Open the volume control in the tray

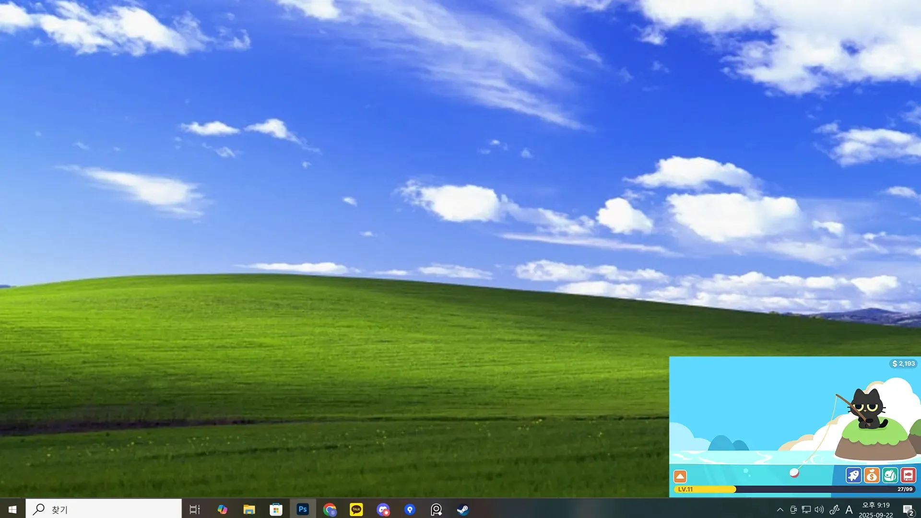click(x=819, y=509)
